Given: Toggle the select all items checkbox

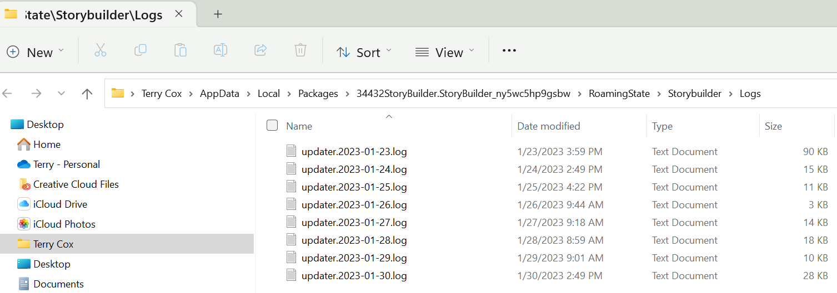Looking at the screenshot, I should pos(272,126).
